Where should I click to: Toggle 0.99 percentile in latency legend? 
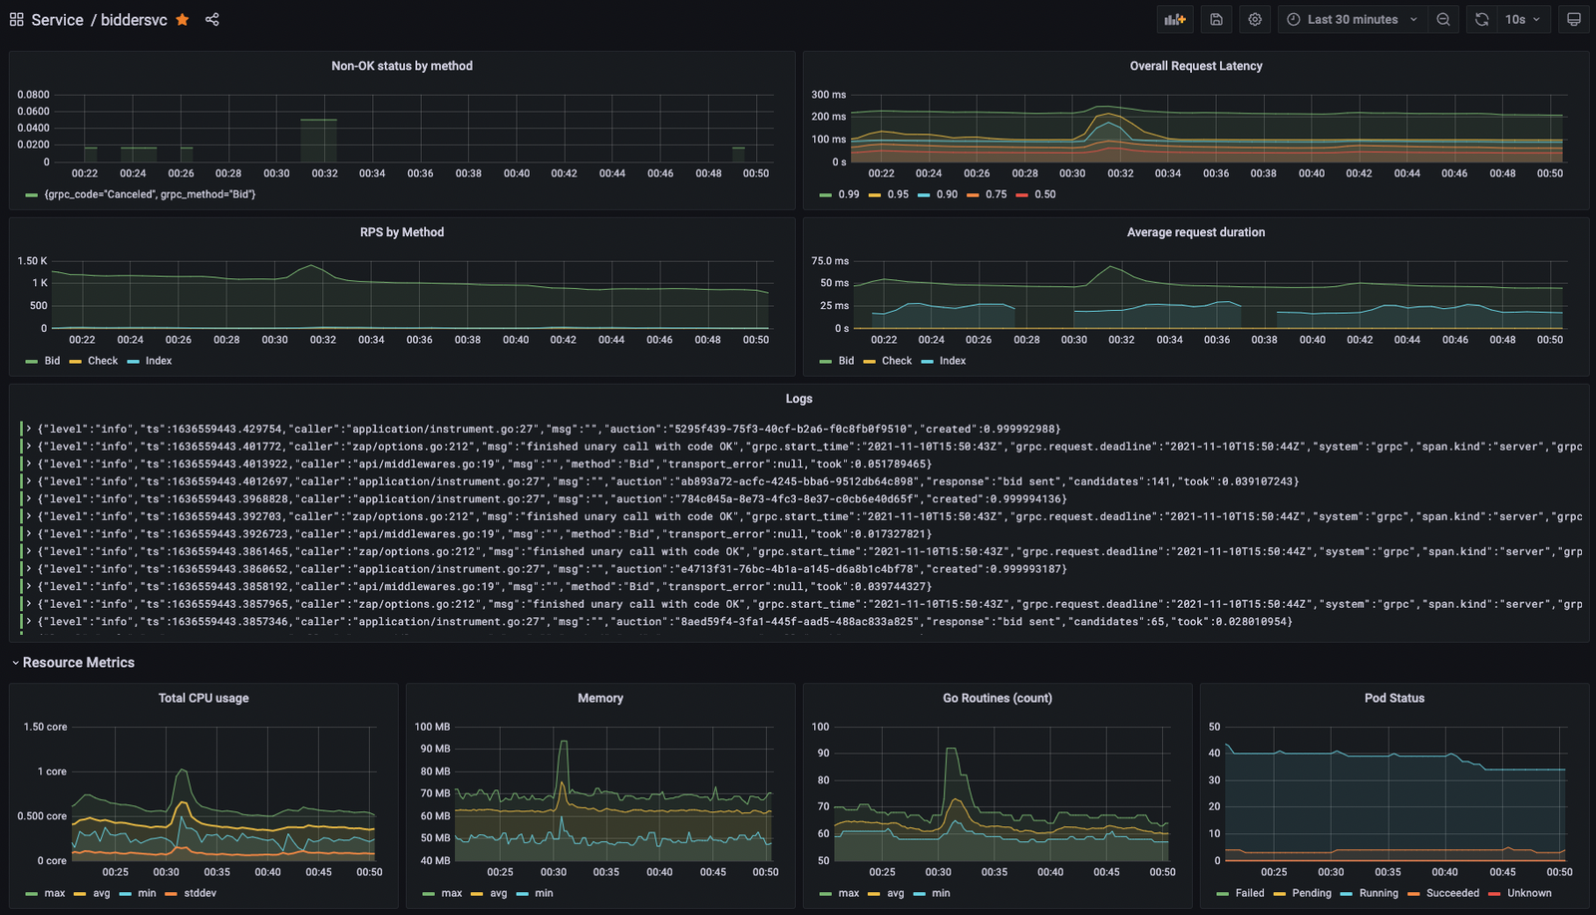(848, 194)
